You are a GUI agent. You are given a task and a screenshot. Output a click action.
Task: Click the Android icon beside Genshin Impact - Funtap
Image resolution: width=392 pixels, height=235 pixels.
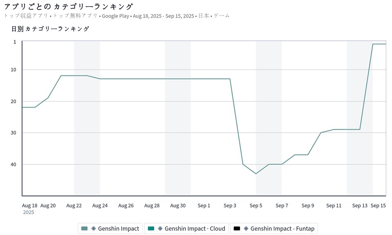pyautogui.click(x=246, y=228)
